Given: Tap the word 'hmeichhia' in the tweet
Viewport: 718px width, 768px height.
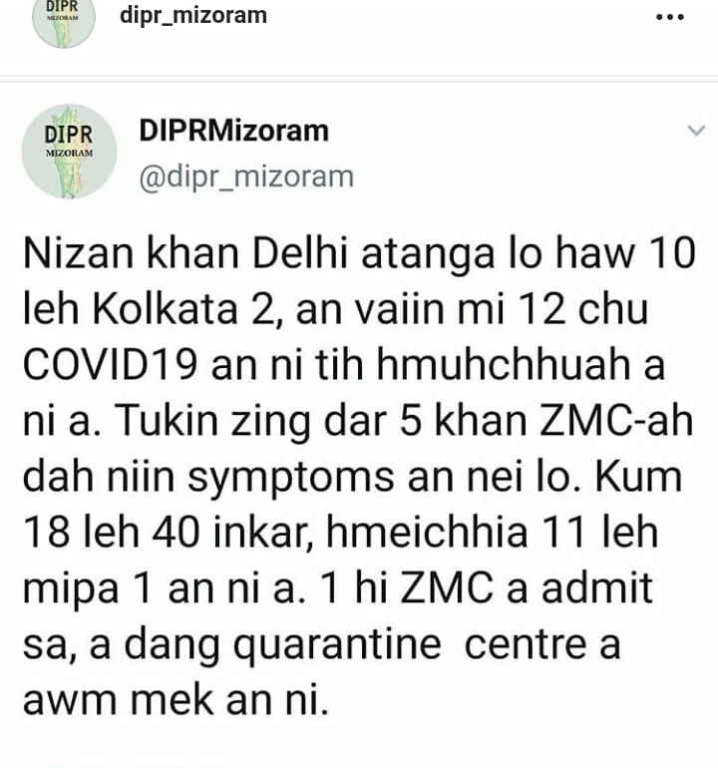Looking at the screenshot, I should point(427,533).
